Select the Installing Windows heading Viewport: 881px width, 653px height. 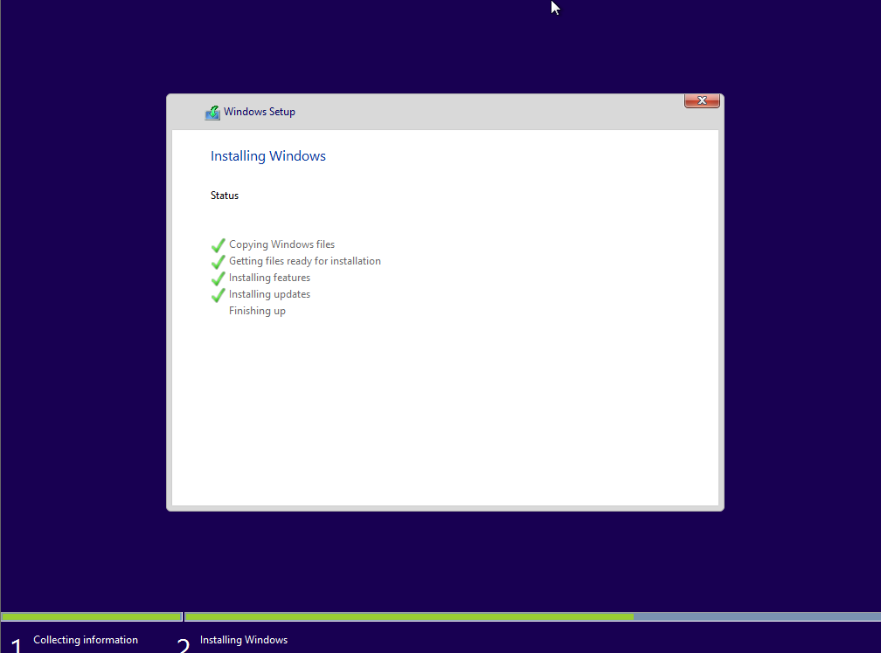[268, 156]
